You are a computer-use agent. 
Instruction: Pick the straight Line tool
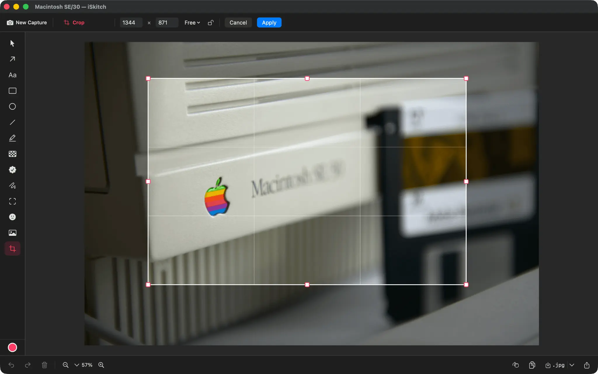click(x=12, y=122)
